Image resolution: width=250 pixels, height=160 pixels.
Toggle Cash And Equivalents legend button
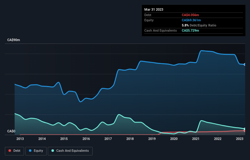pos(70,151)
